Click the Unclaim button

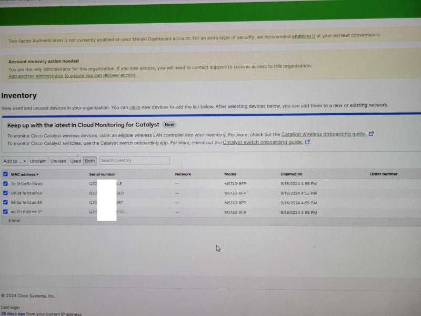[38, 161]
